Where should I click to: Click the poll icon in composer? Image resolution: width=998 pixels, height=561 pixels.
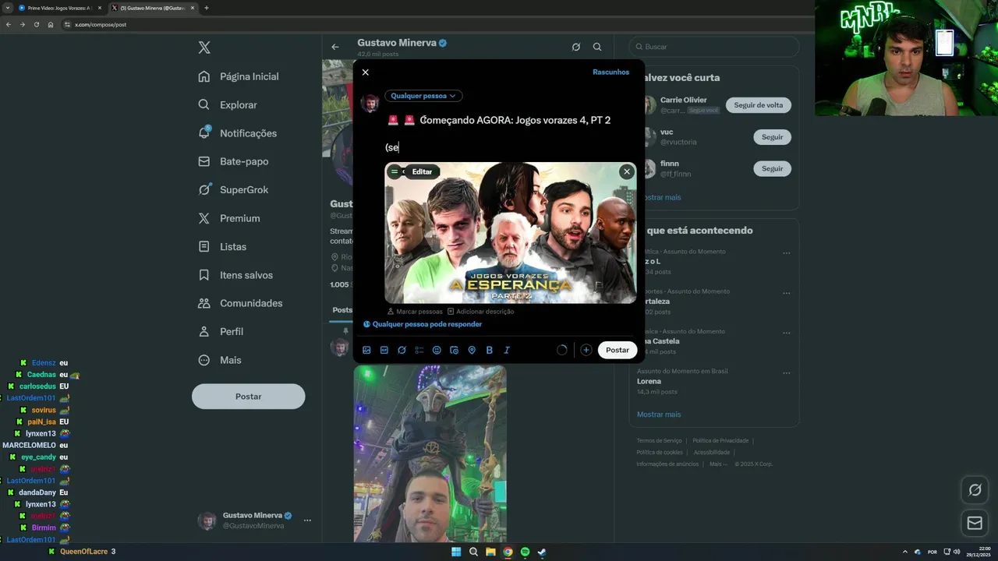click(419, 351)
